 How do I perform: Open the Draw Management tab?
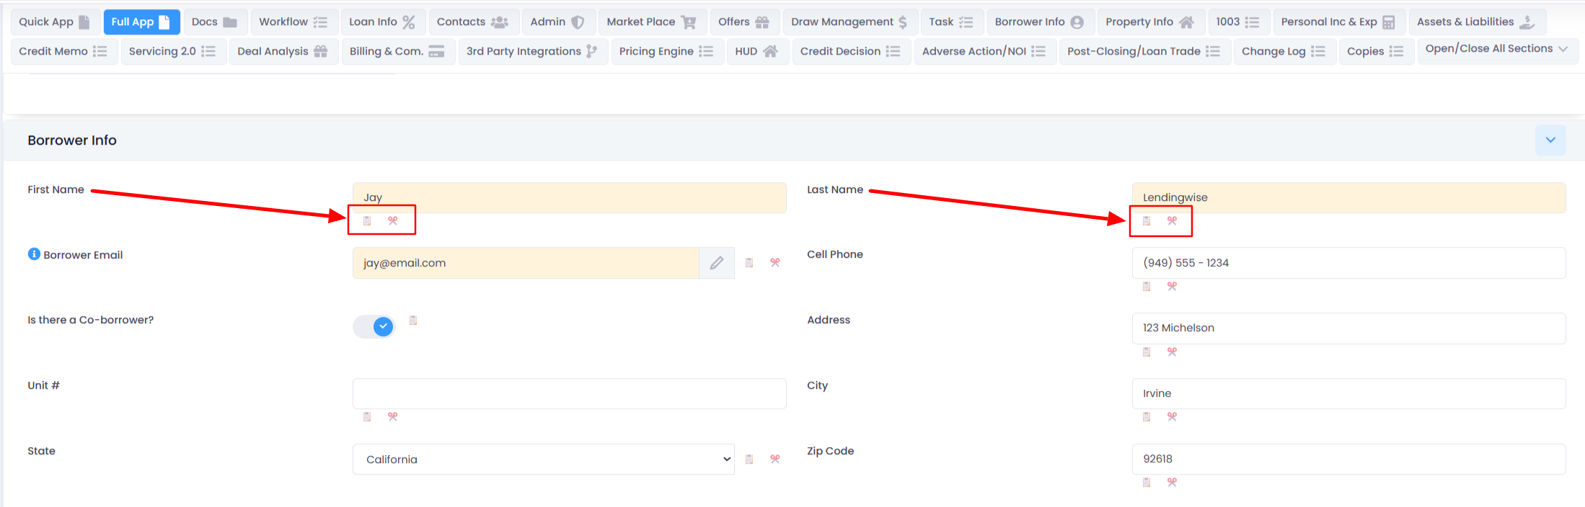tap(849, 22)
